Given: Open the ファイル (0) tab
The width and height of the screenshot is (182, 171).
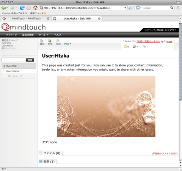Looking at the screenshot, I should coord(50,153).
